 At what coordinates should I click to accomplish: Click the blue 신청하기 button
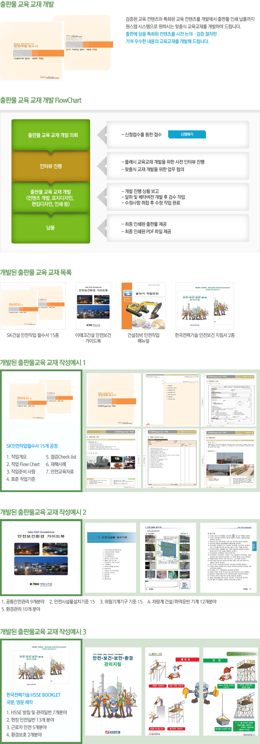pos(187,134)
